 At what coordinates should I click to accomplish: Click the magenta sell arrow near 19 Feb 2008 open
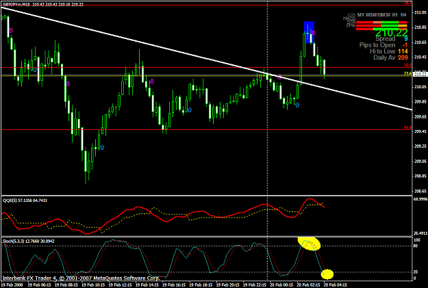[11, 30]
